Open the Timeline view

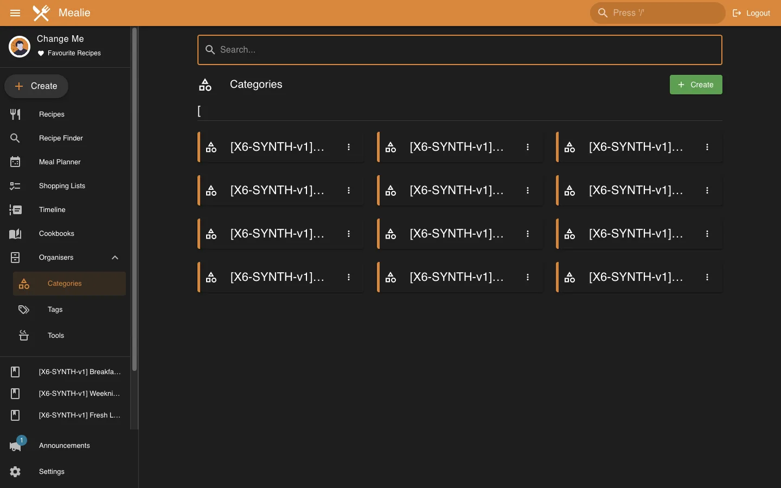coord(65,210)
